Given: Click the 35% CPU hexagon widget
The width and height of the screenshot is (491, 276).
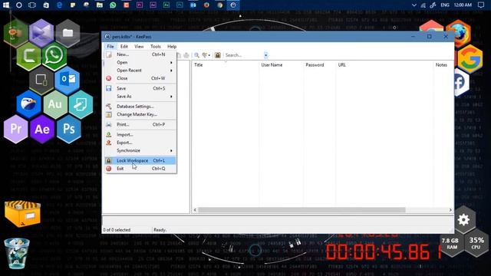Looking at the screenshot, I should 476,243.
